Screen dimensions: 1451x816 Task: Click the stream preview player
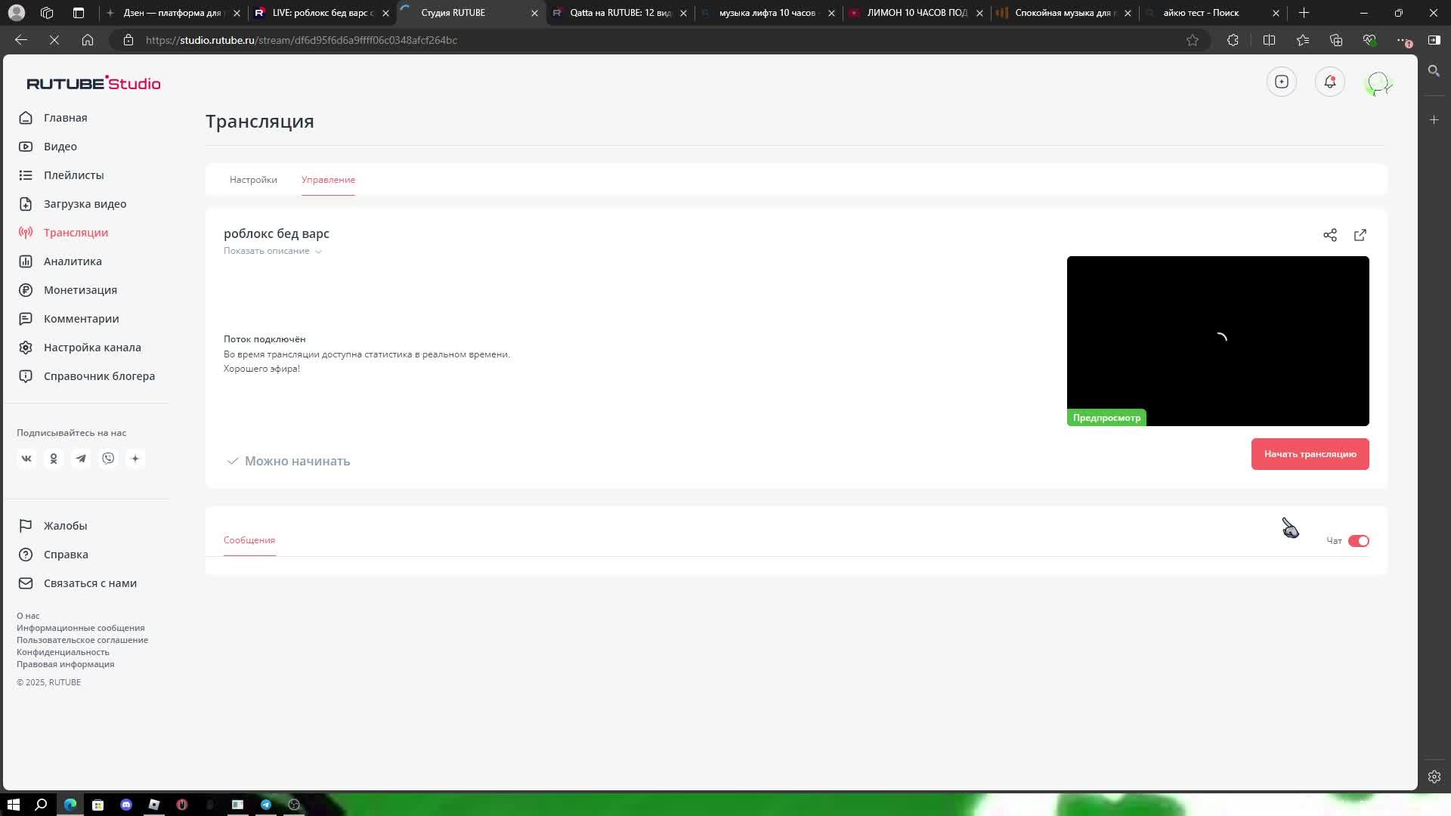pyautogui.click(x=1217, y=340)
